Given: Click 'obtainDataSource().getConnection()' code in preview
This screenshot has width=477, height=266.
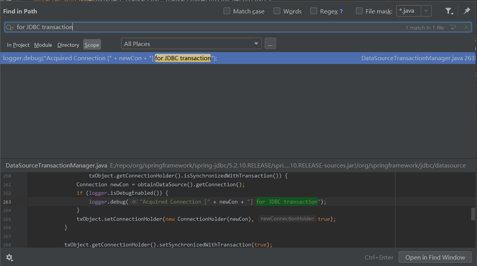Looking at the screenshot, I should click(x=190, y=185).
